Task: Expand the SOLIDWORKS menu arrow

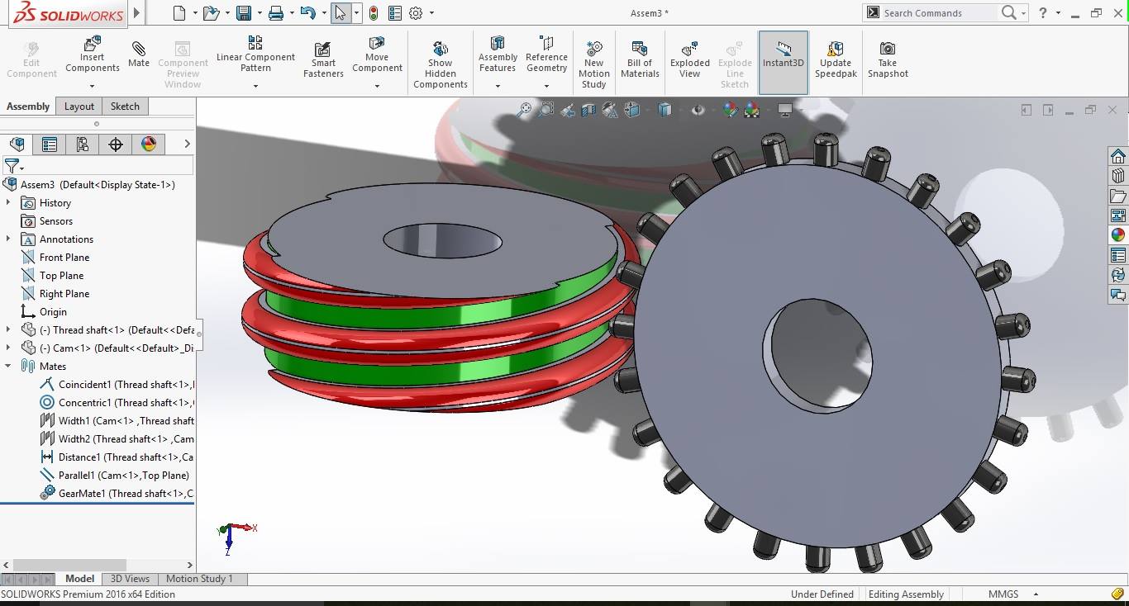Action: [136, 13]
